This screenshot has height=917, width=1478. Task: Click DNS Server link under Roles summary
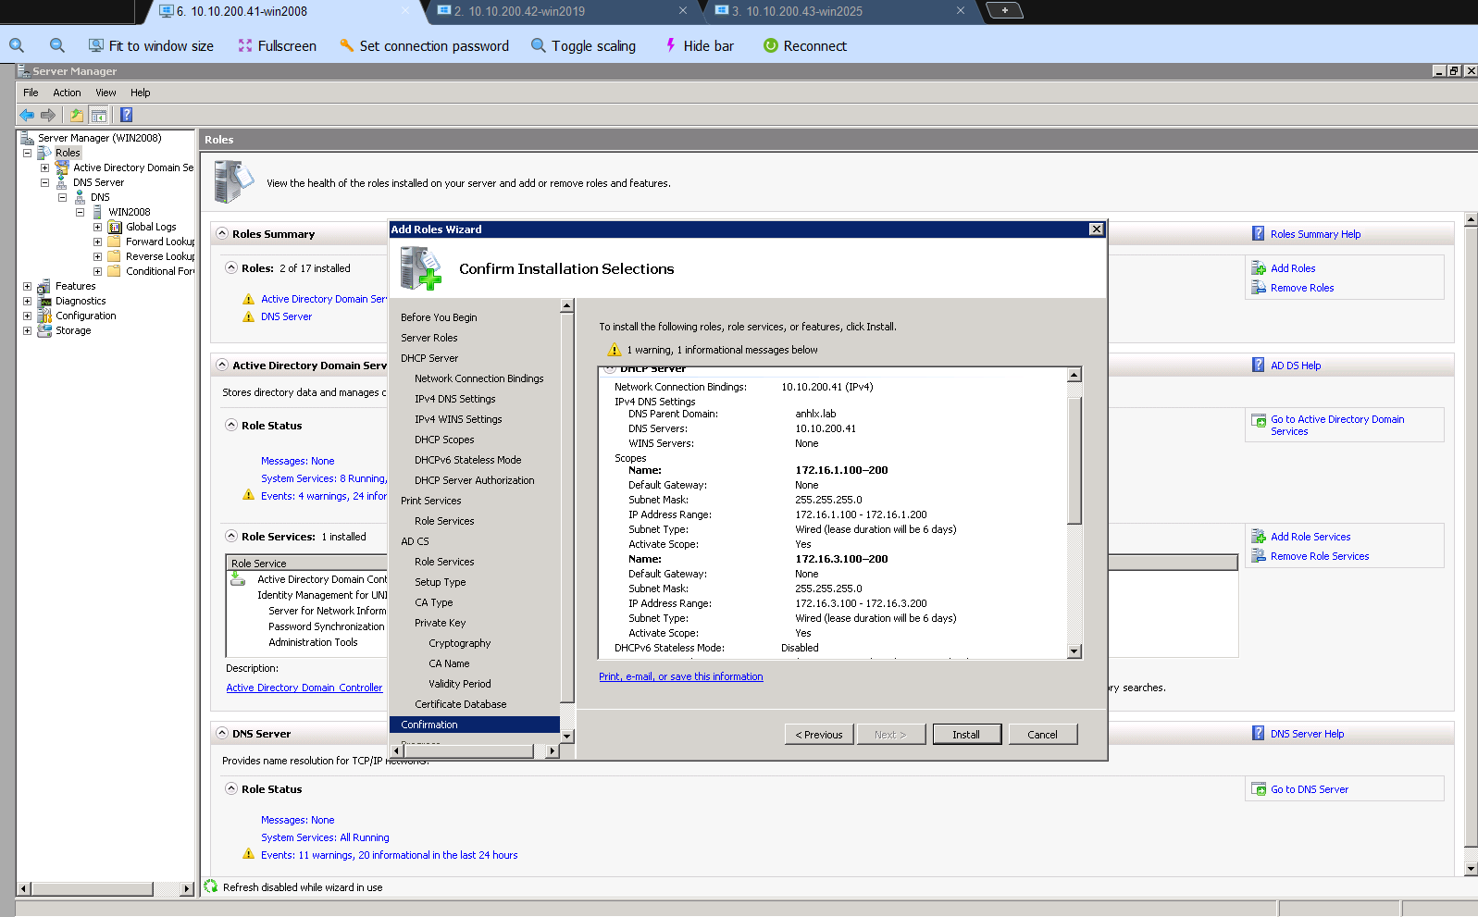tap(286, 316)
